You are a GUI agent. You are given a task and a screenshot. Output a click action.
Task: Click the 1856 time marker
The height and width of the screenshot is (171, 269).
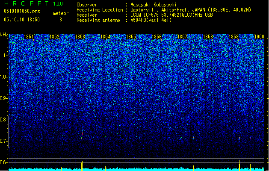(157, 37)
